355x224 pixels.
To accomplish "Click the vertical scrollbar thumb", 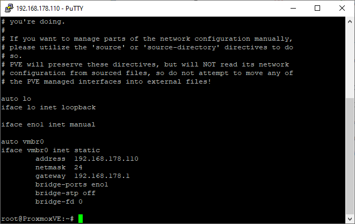I will click(x=350, y=156).
